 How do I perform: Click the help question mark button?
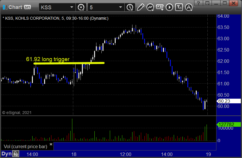click(x=198, y=3)
